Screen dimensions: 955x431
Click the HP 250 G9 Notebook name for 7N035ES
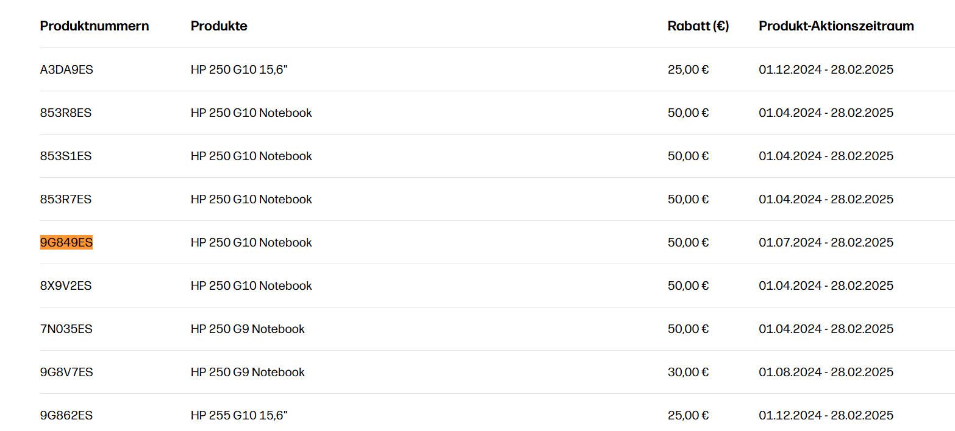(248, 329)
